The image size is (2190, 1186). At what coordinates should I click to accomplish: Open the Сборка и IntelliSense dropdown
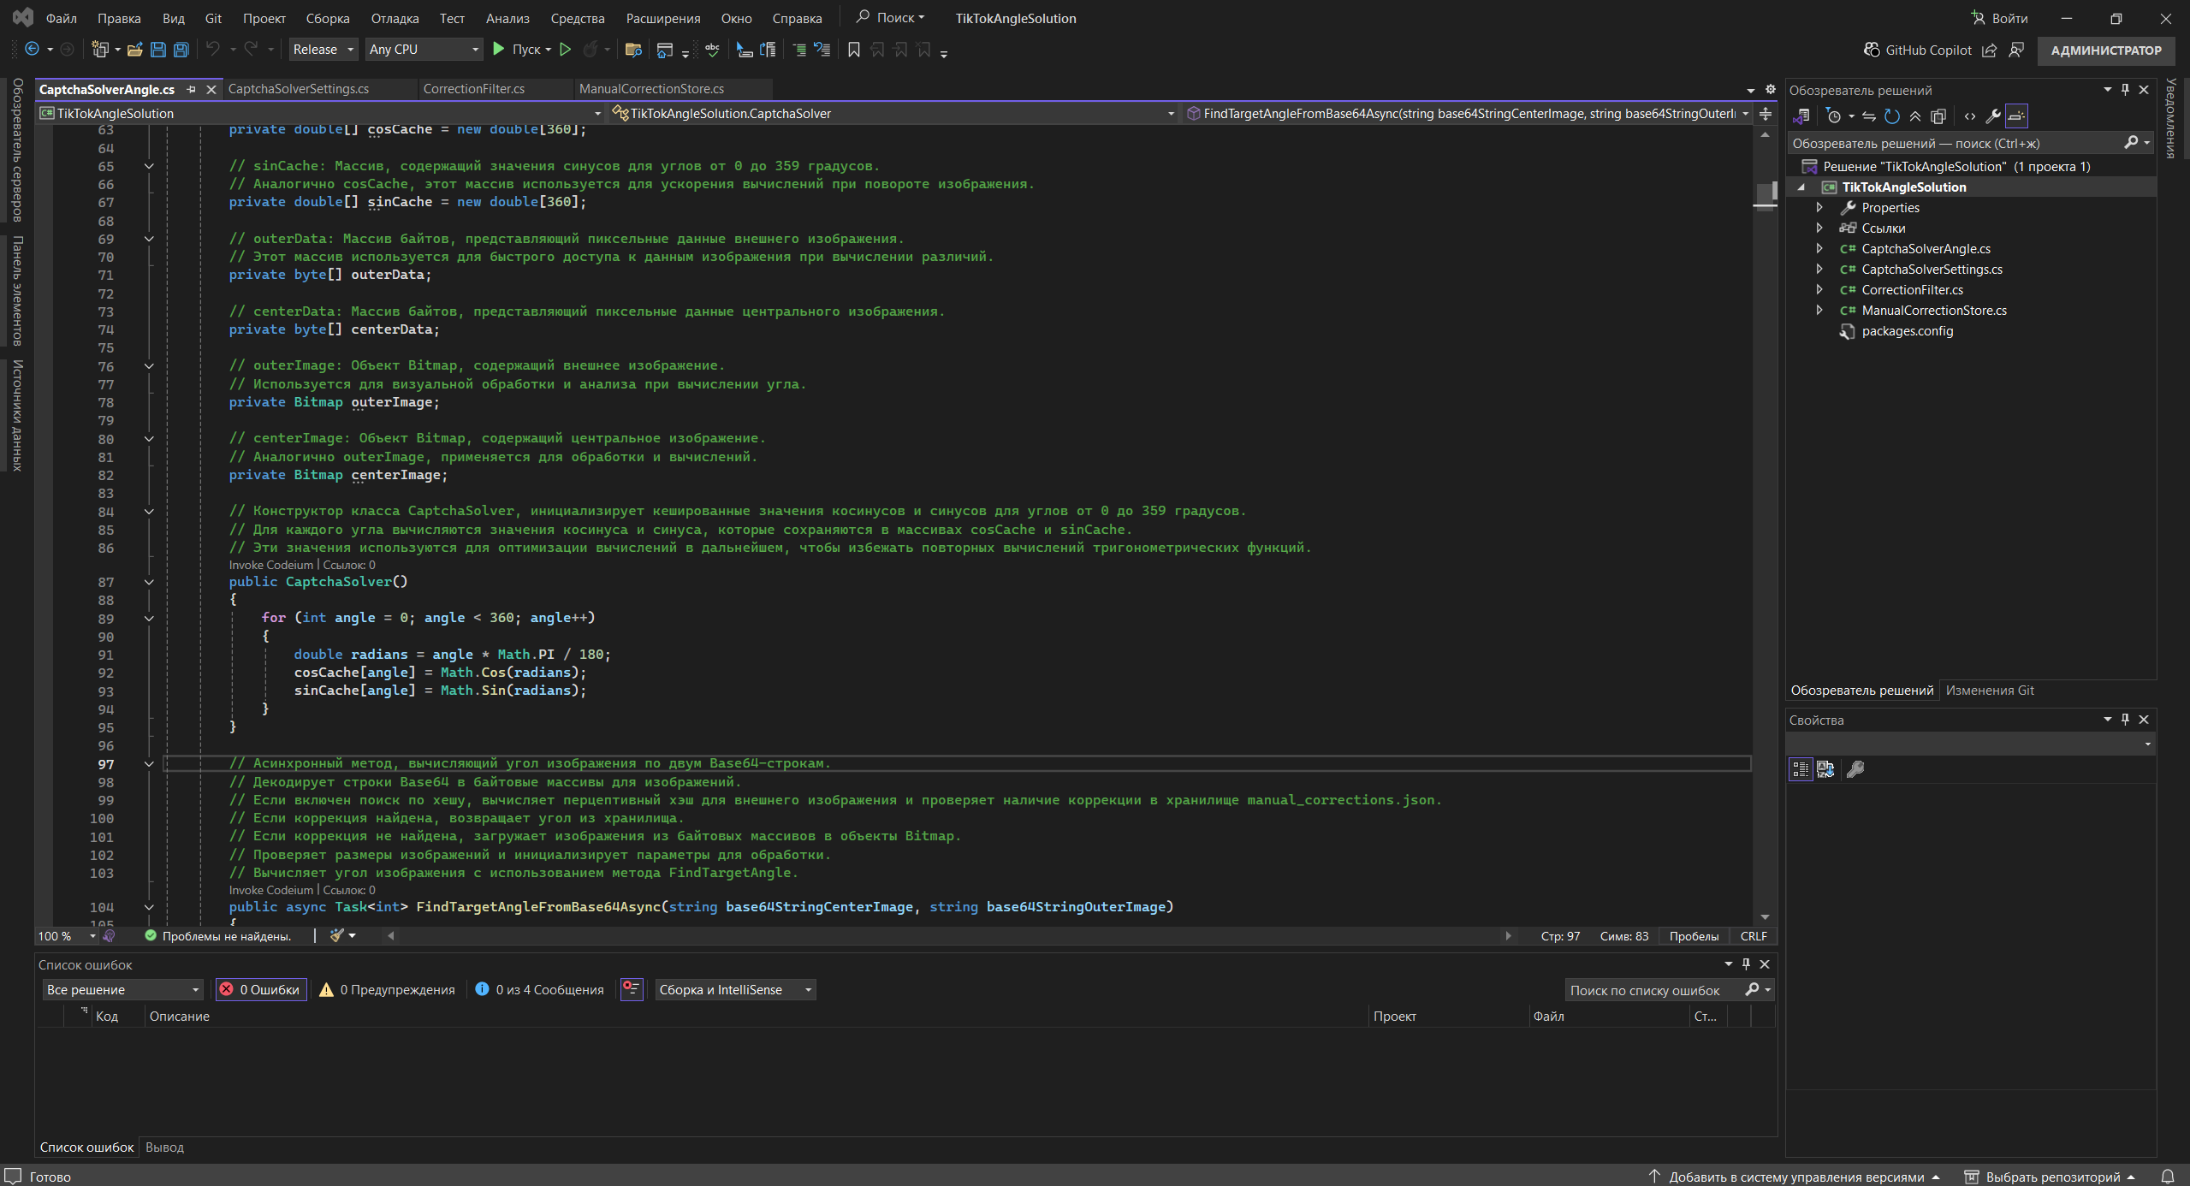coord(734,989)
